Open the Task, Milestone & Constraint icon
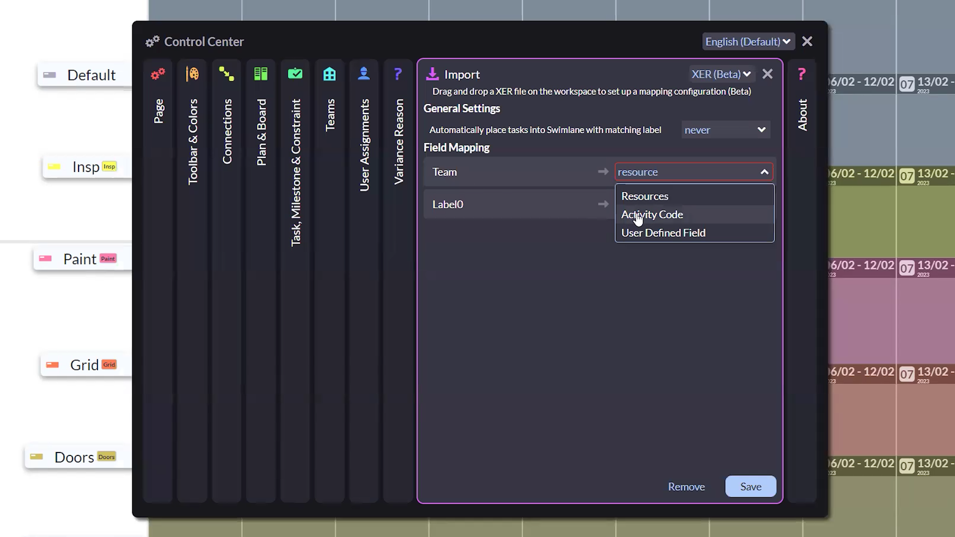 coord(295,74)
